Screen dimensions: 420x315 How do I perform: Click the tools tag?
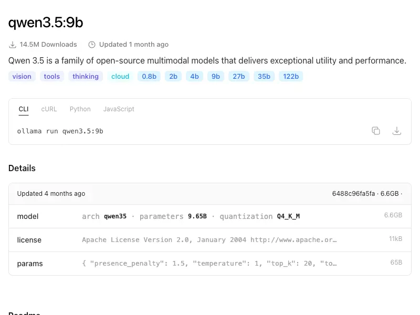51,76
